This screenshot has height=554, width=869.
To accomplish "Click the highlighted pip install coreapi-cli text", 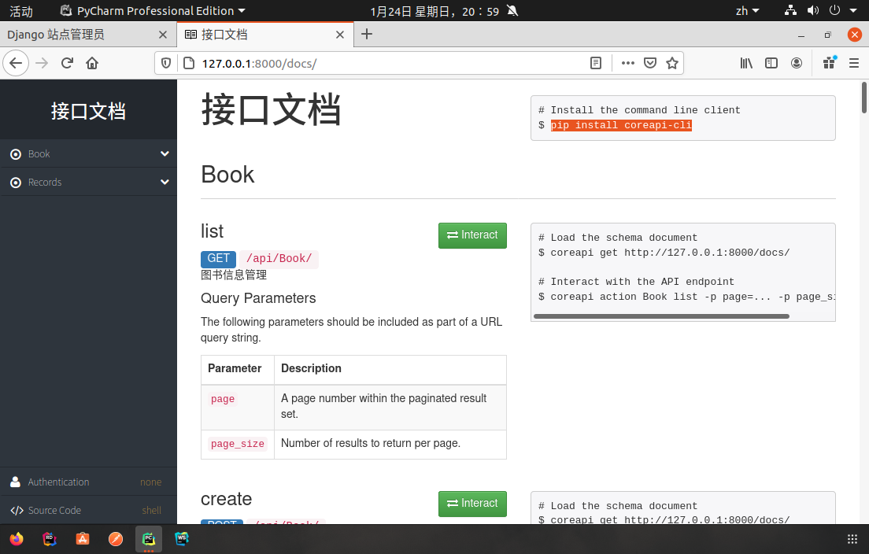I will point(621,125).
